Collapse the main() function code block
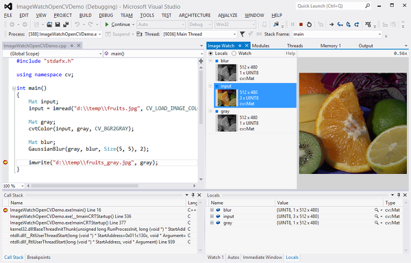The image size is (411, 263). [x=14, y=88]
